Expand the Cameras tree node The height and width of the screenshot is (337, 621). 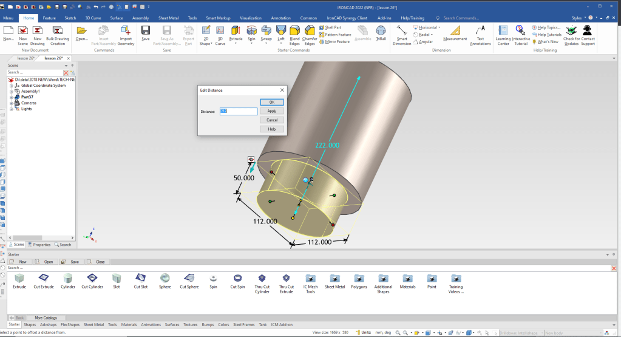(x=11, y=103)
